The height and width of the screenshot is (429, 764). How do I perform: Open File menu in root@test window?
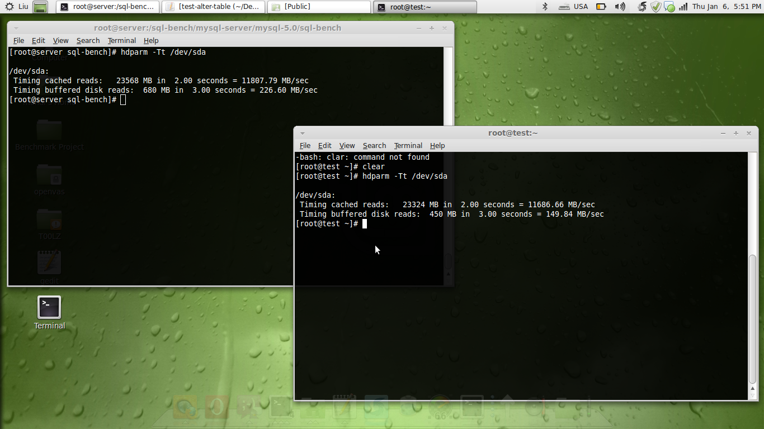[305, 146]
